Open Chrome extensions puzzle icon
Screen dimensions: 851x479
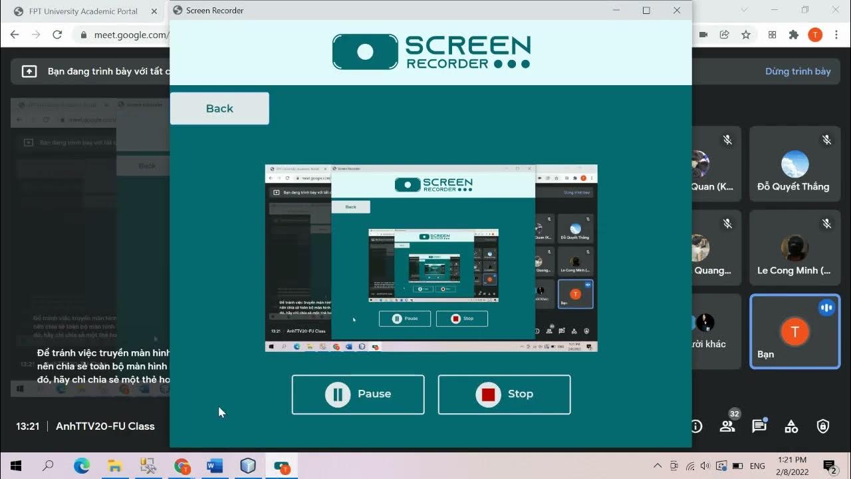pos(793,35)
